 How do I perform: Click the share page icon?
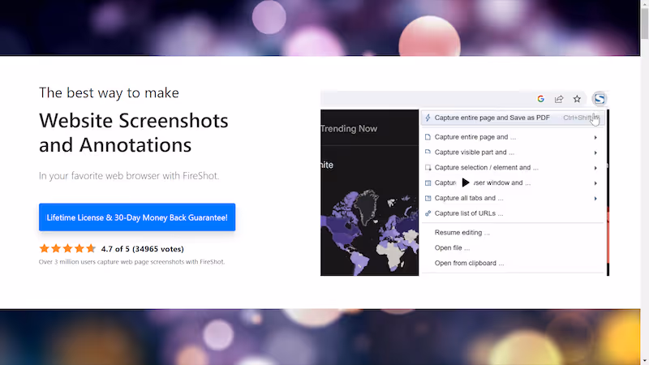click(559, 99)
